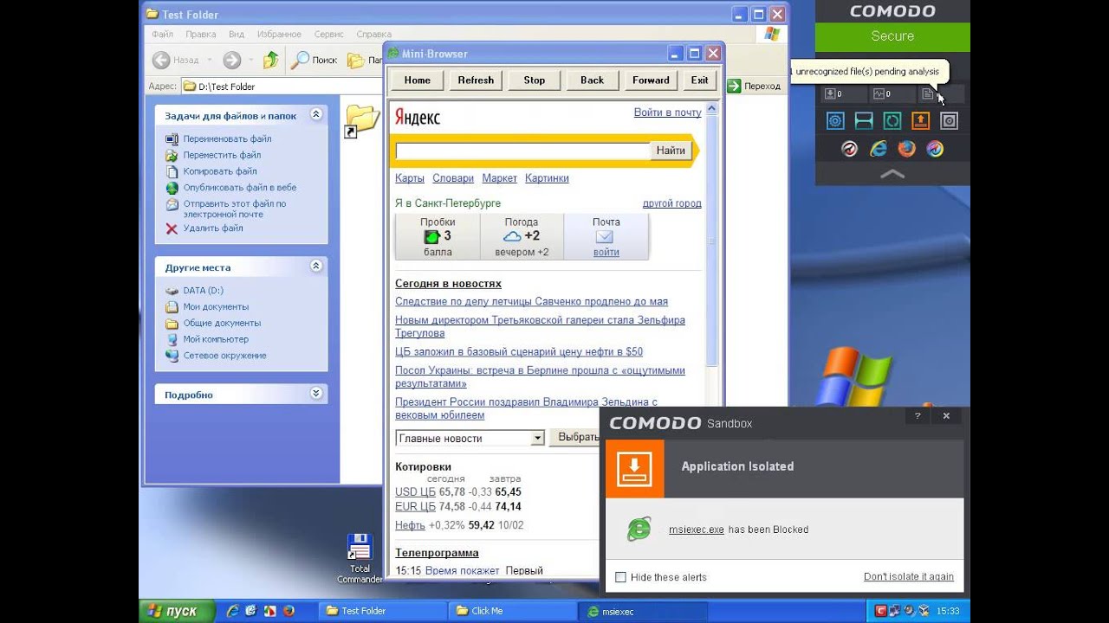
Task: Open the Правка menu in Test Folder window
Action: [x=201, y=35]
